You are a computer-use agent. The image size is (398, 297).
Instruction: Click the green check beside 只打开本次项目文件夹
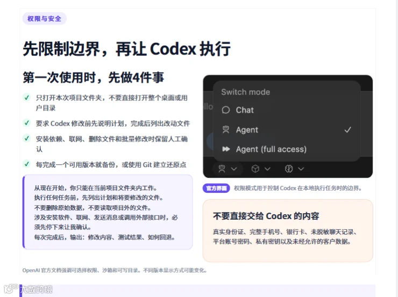coord(27,97)
